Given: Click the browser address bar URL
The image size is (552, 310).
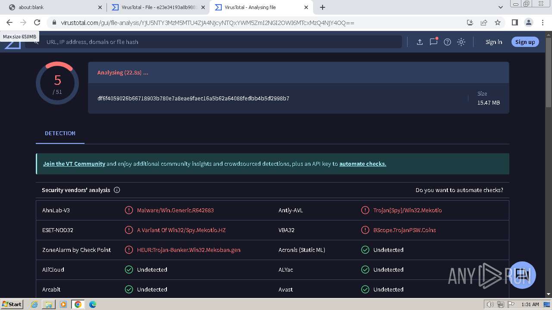Looking at the screenshot, I should (207, 22).
